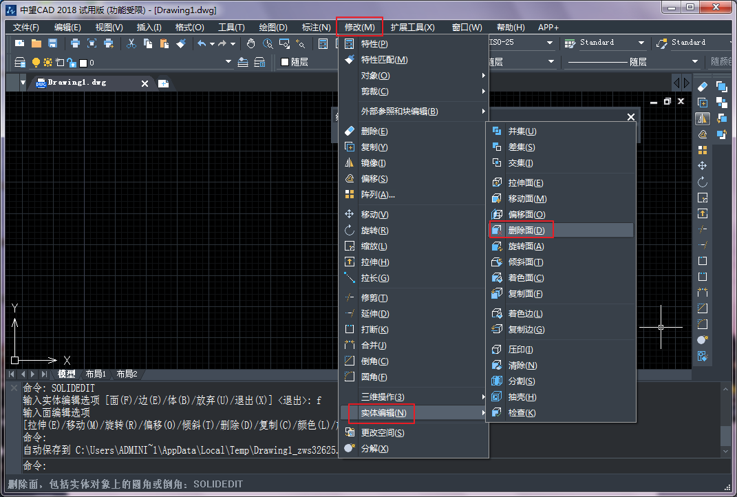Select the Move tool on the right toolbar
Image resolution: width=737 pixels, height=497 pixels.
pyautogui.click(x=703, y=165)
